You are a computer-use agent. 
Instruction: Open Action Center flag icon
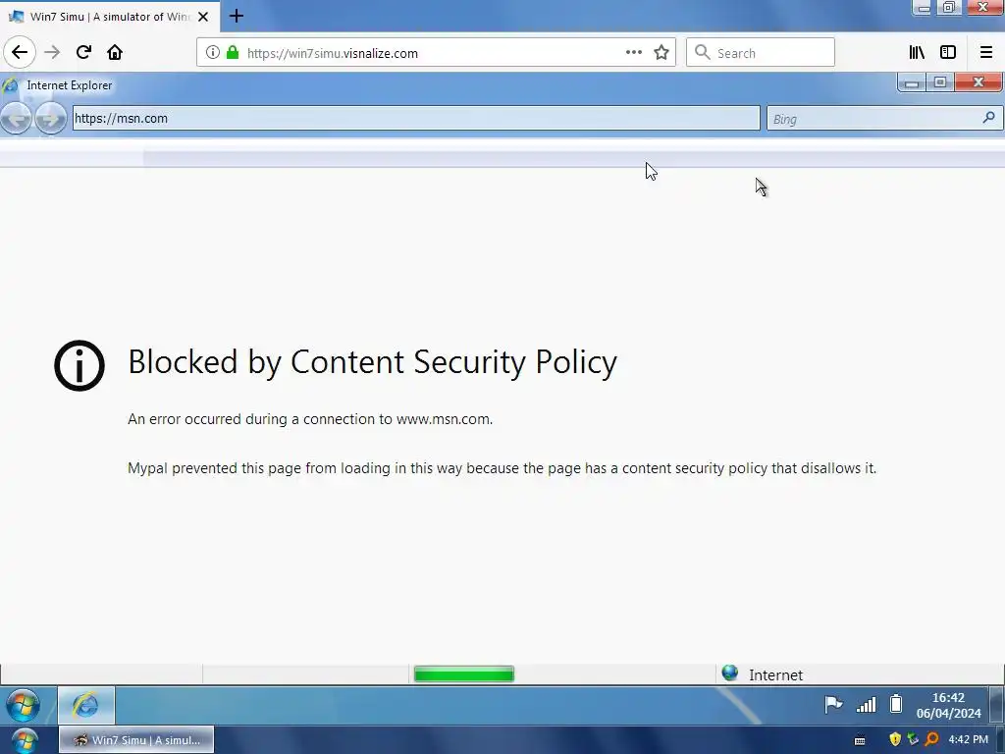833,705
